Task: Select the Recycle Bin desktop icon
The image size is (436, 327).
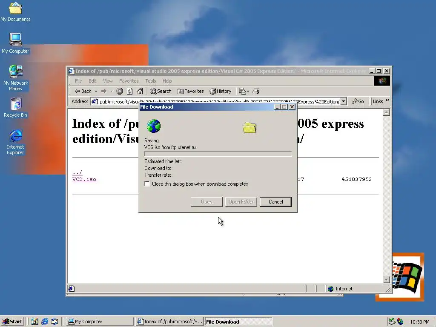Action: (x=15, y=107)
